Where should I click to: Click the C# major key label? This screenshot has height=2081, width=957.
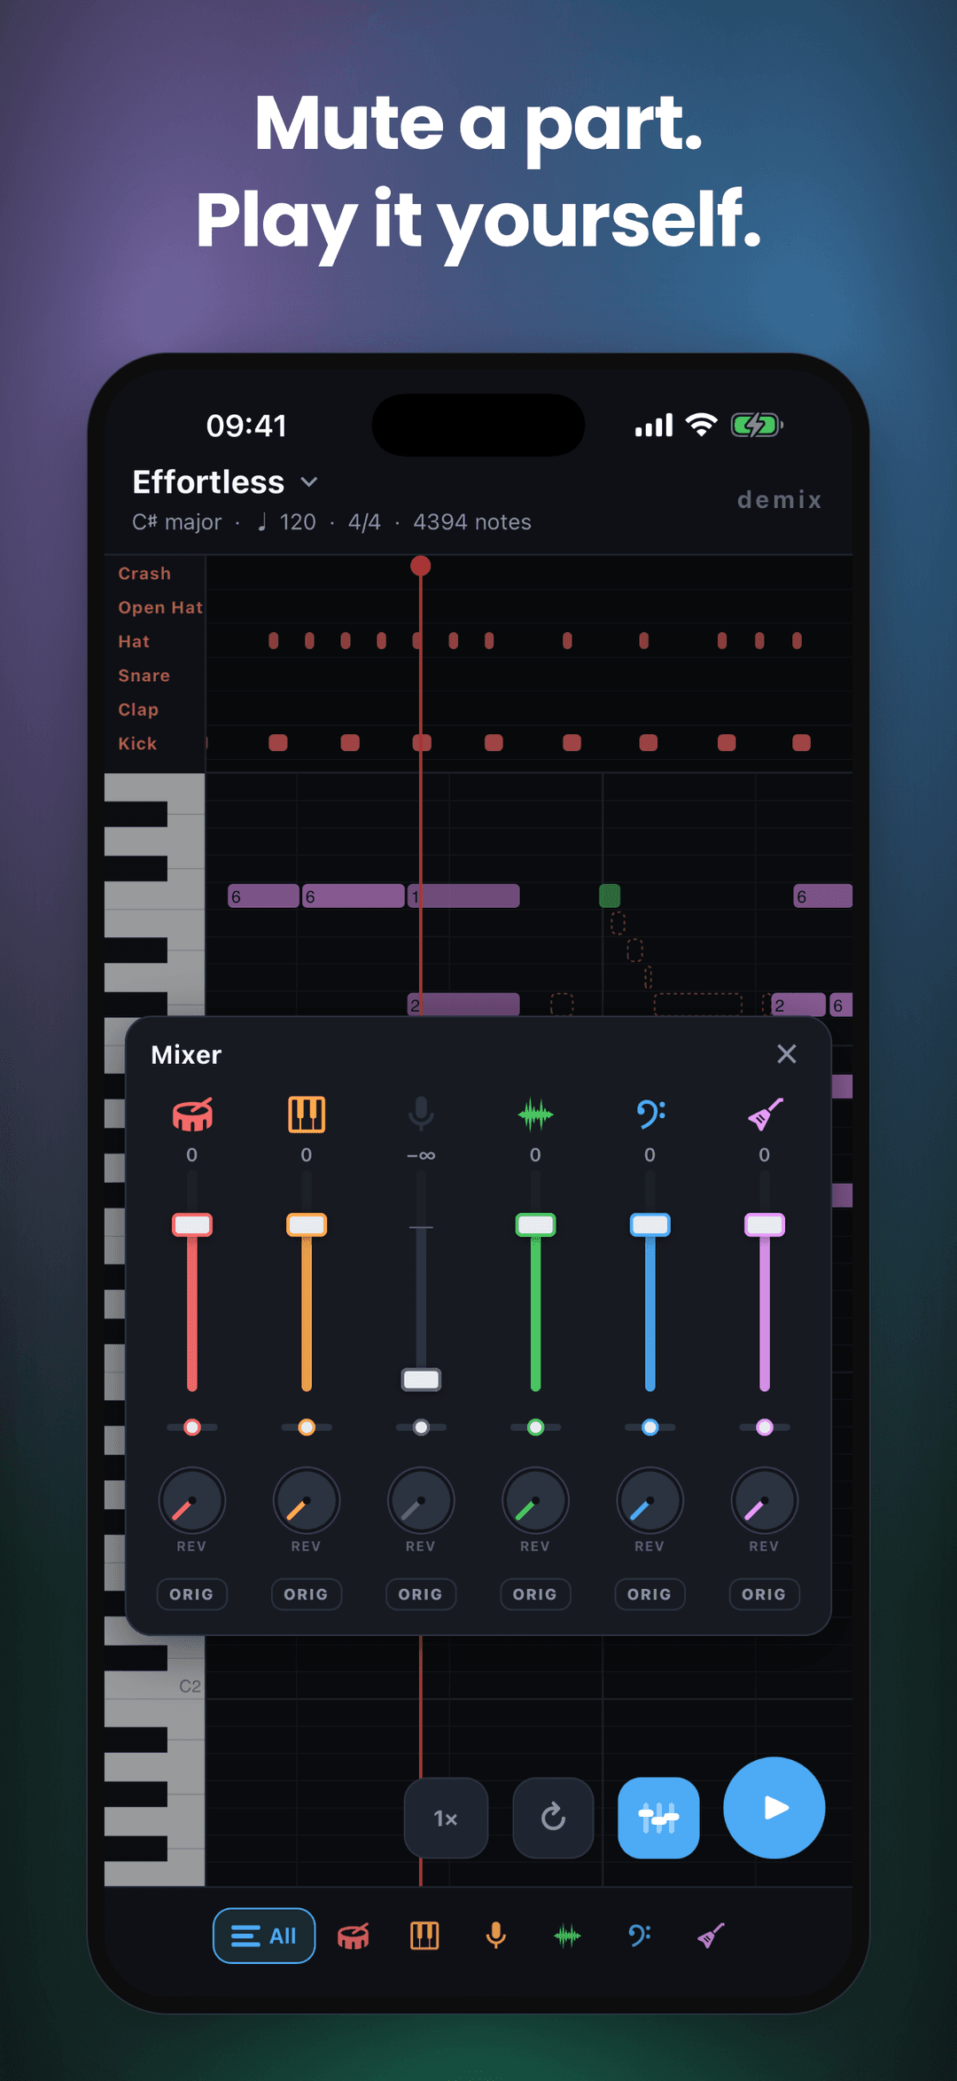tap(177, 522)
